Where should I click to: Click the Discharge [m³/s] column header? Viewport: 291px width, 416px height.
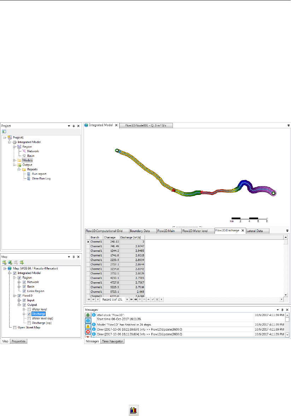[x=132, y=237]
